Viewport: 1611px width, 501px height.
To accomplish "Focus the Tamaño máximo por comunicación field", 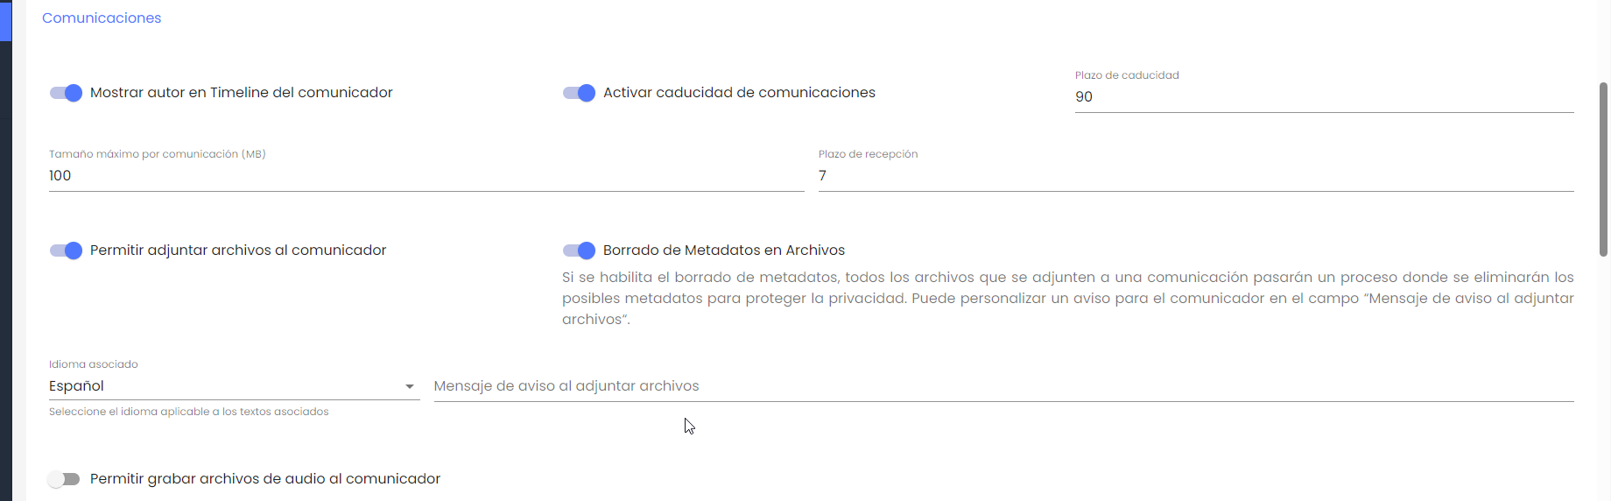I will [426, 176].
